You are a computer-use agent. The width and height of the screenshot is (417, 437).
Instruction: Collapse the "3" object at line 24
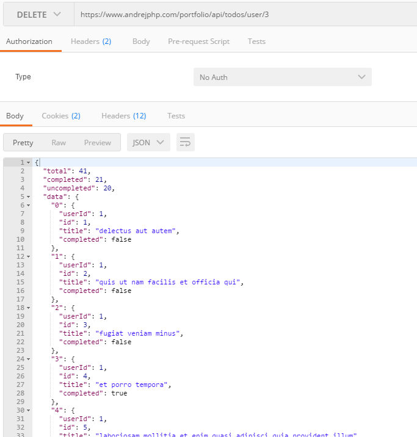tap(29, 359)
